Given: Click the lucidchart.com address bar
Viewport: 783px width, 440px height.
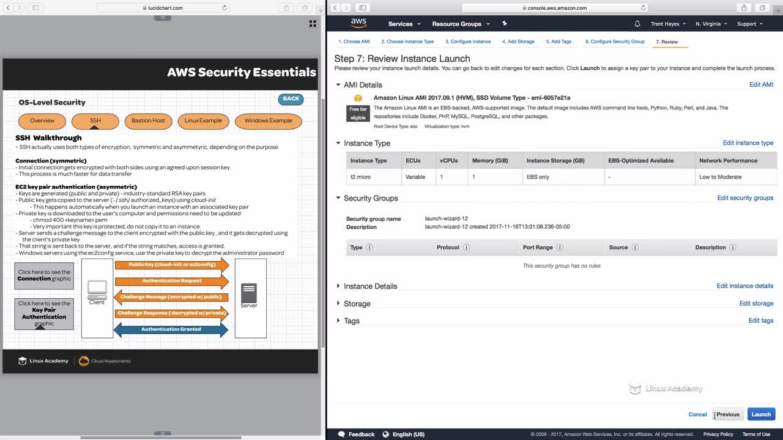Looking at the screenshot, I should pos(163,8).
